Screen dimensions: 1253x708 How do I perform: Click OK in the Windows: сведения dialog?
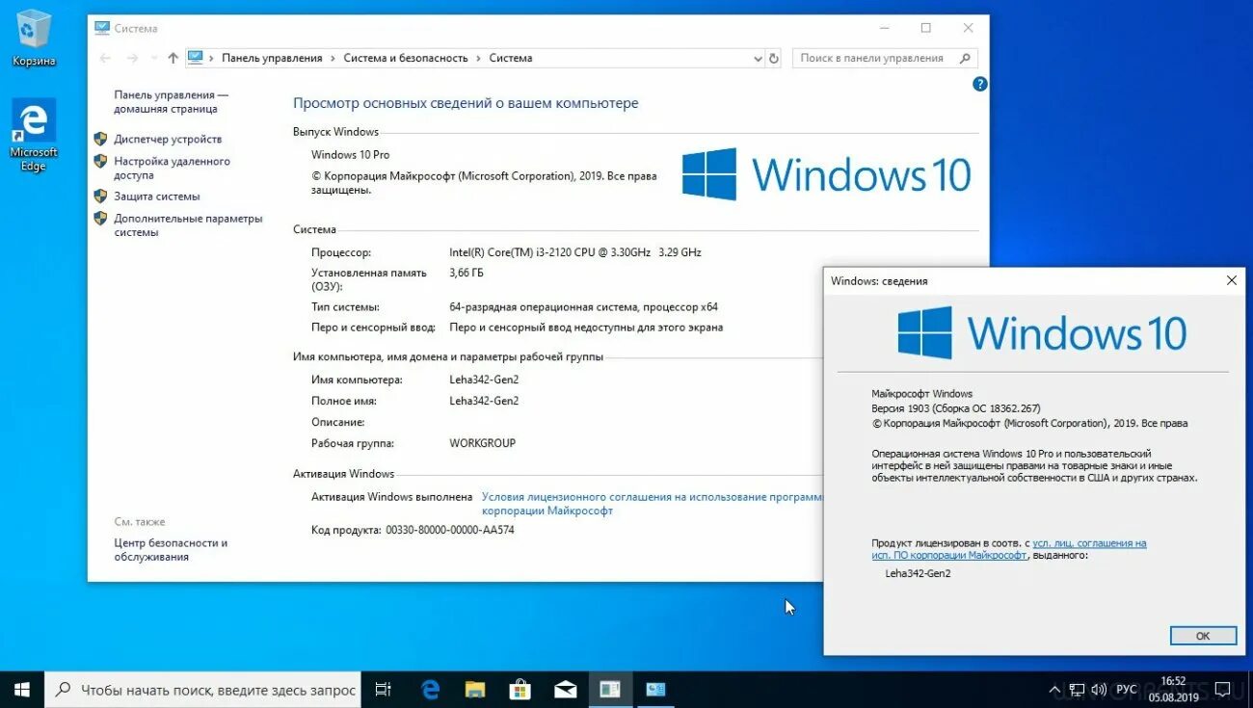point(1202,636)
